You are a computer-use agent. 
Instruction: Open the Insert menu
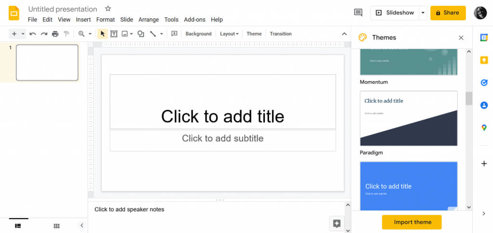pyautogui.click(x=83, y=20)
